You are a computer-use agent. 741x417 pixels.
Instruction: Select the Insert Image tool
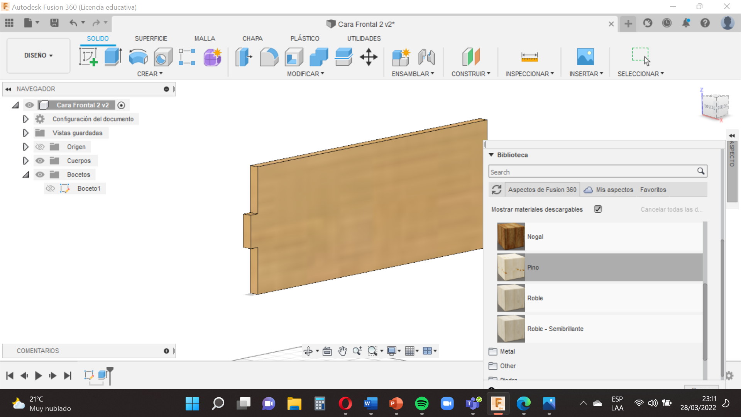point(585,57)
